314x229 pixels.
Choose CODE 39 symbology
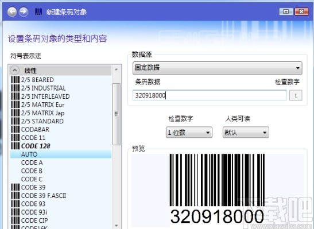click(33, 187)
